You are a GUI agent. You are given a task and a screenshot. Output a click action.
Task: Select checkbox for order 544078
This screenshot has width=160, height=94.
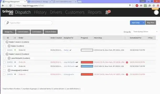click(x=4, y=74)
